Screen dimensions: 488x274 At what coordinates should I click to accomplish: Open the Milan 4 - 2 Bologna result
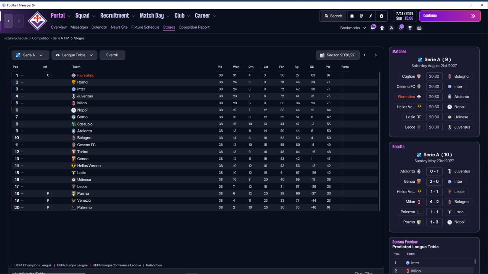(x=434, y=202)
